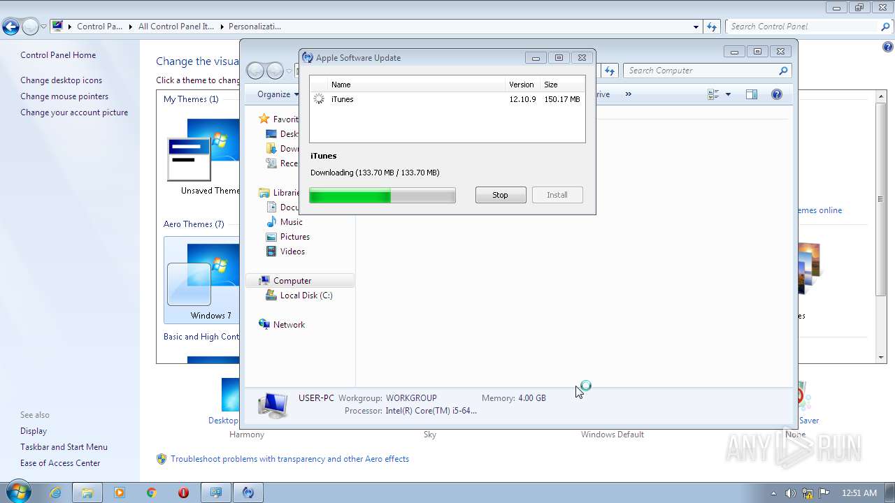Screen dimensions: 895x503
Task: Click Control Panel Home link
Action: [58, 55]
